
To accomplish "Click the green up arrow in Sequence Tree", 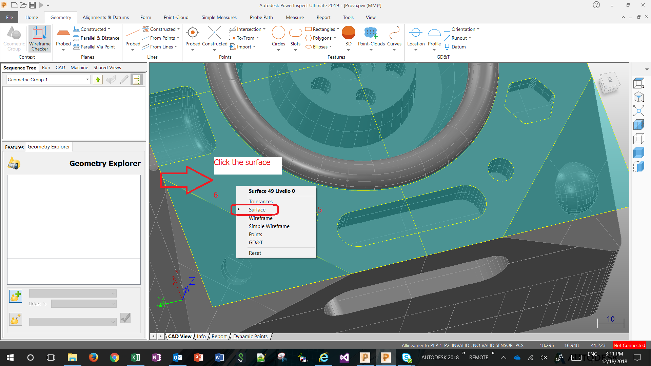I will (x=98, y=79).
